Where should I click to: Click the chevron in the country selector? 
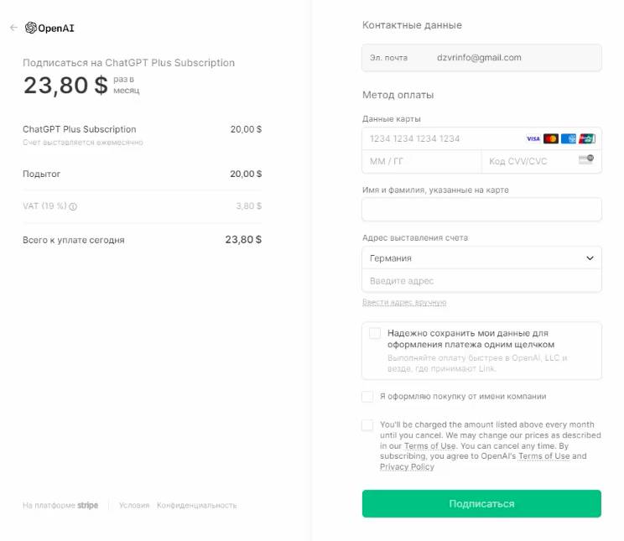[590, 258]
